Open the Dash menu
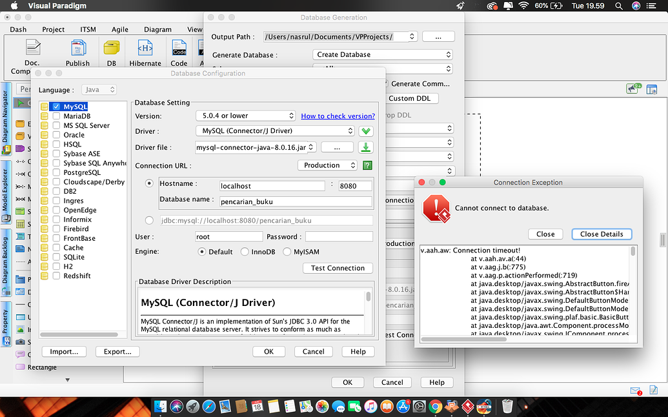This screenshot has height=417, width=668. coord(18,30)
